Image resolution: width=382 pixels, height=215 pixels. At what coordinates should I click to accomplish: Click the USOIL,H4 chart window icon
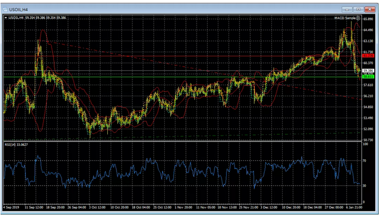[6, 9]
